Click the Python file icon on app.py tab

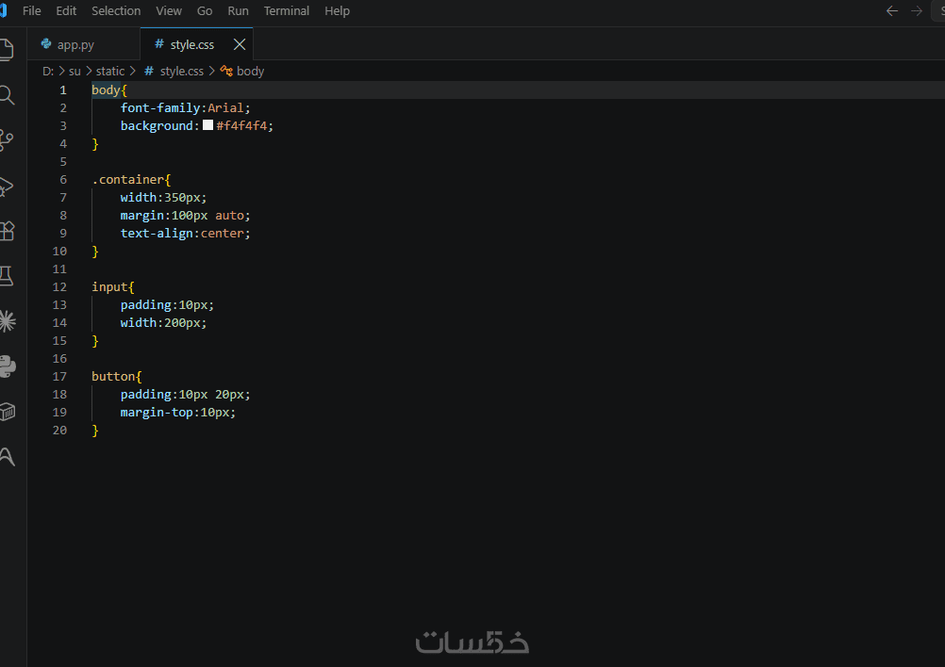tap(46, 44)
